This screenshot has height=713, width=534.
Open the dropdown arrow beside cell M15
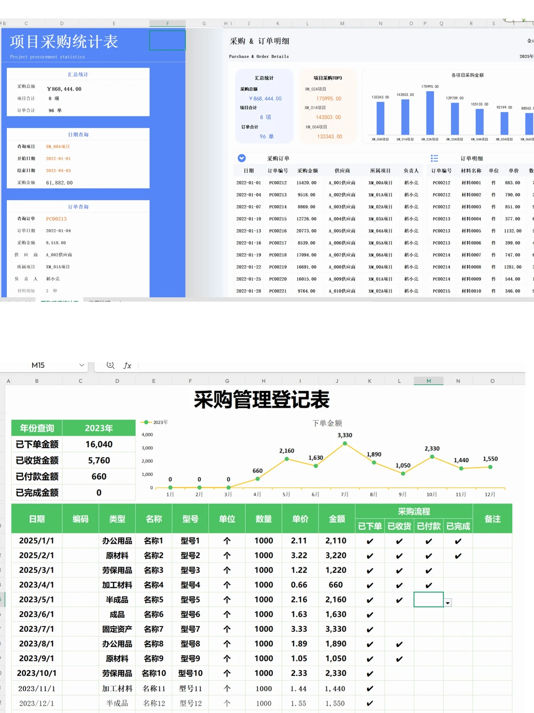click(447, 603)
